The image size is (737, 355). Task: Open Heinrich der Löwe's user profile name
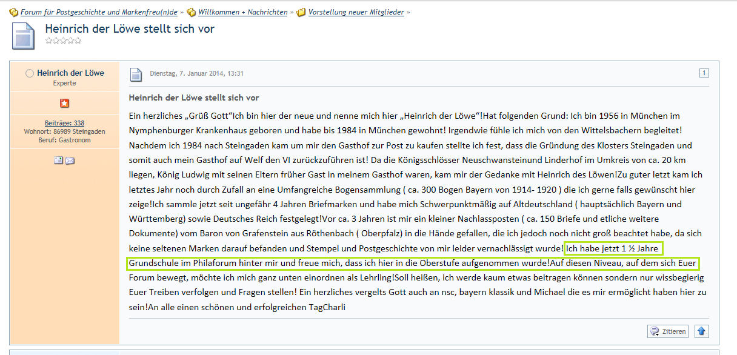pos(70,73)
